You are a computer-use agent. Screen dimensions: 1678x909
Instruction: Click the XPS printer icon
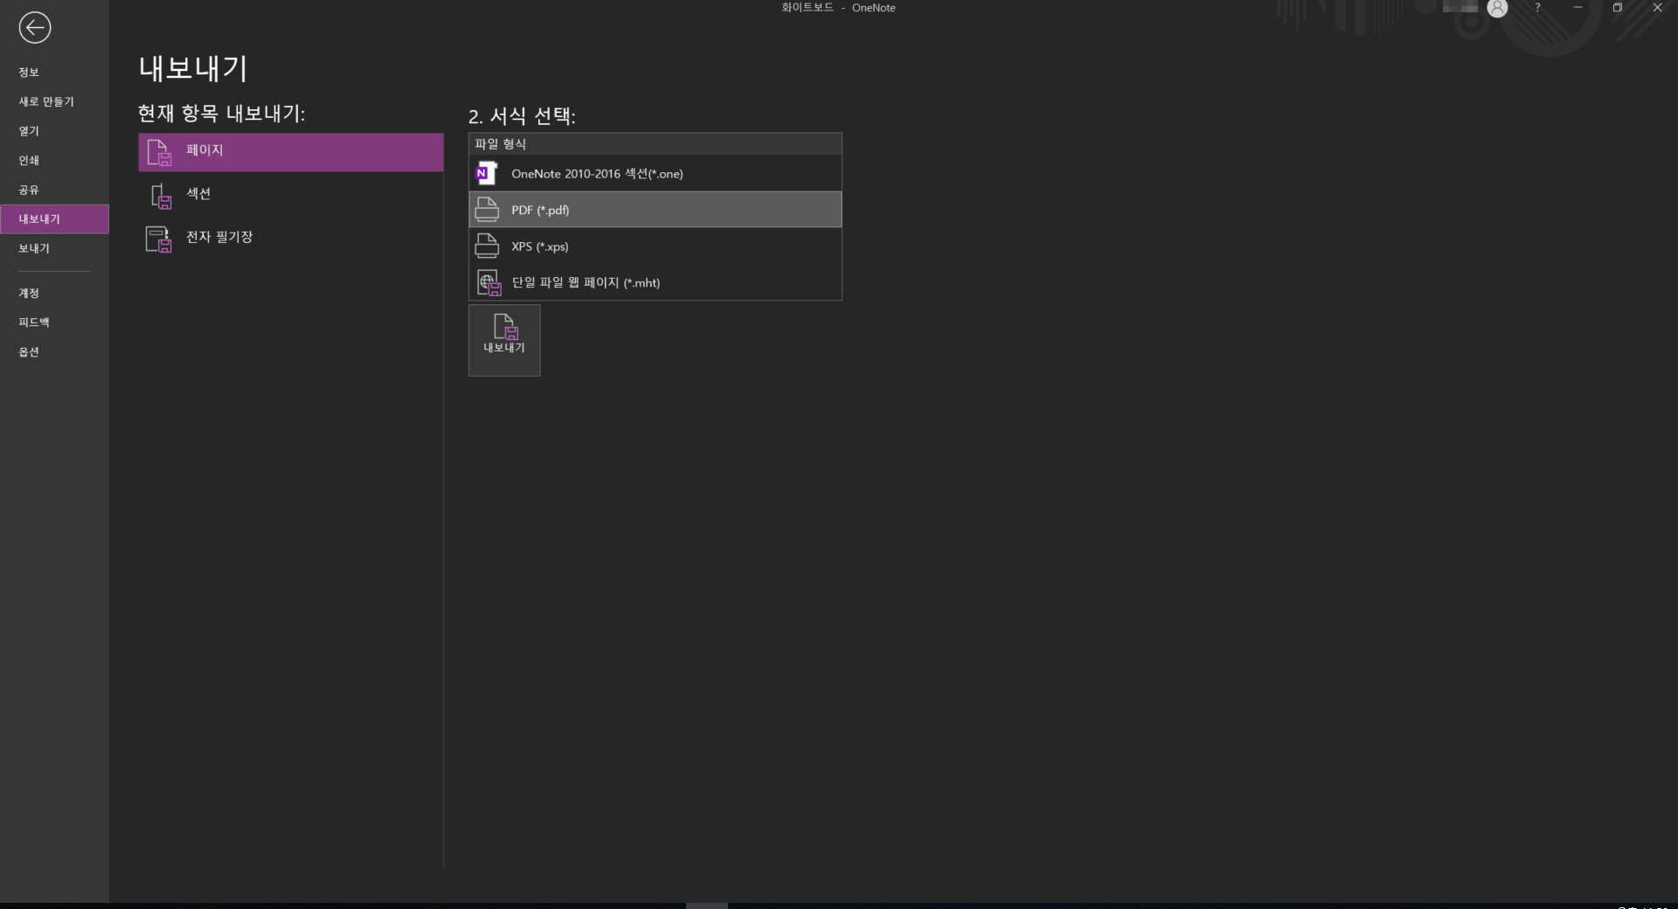(487, 246)
